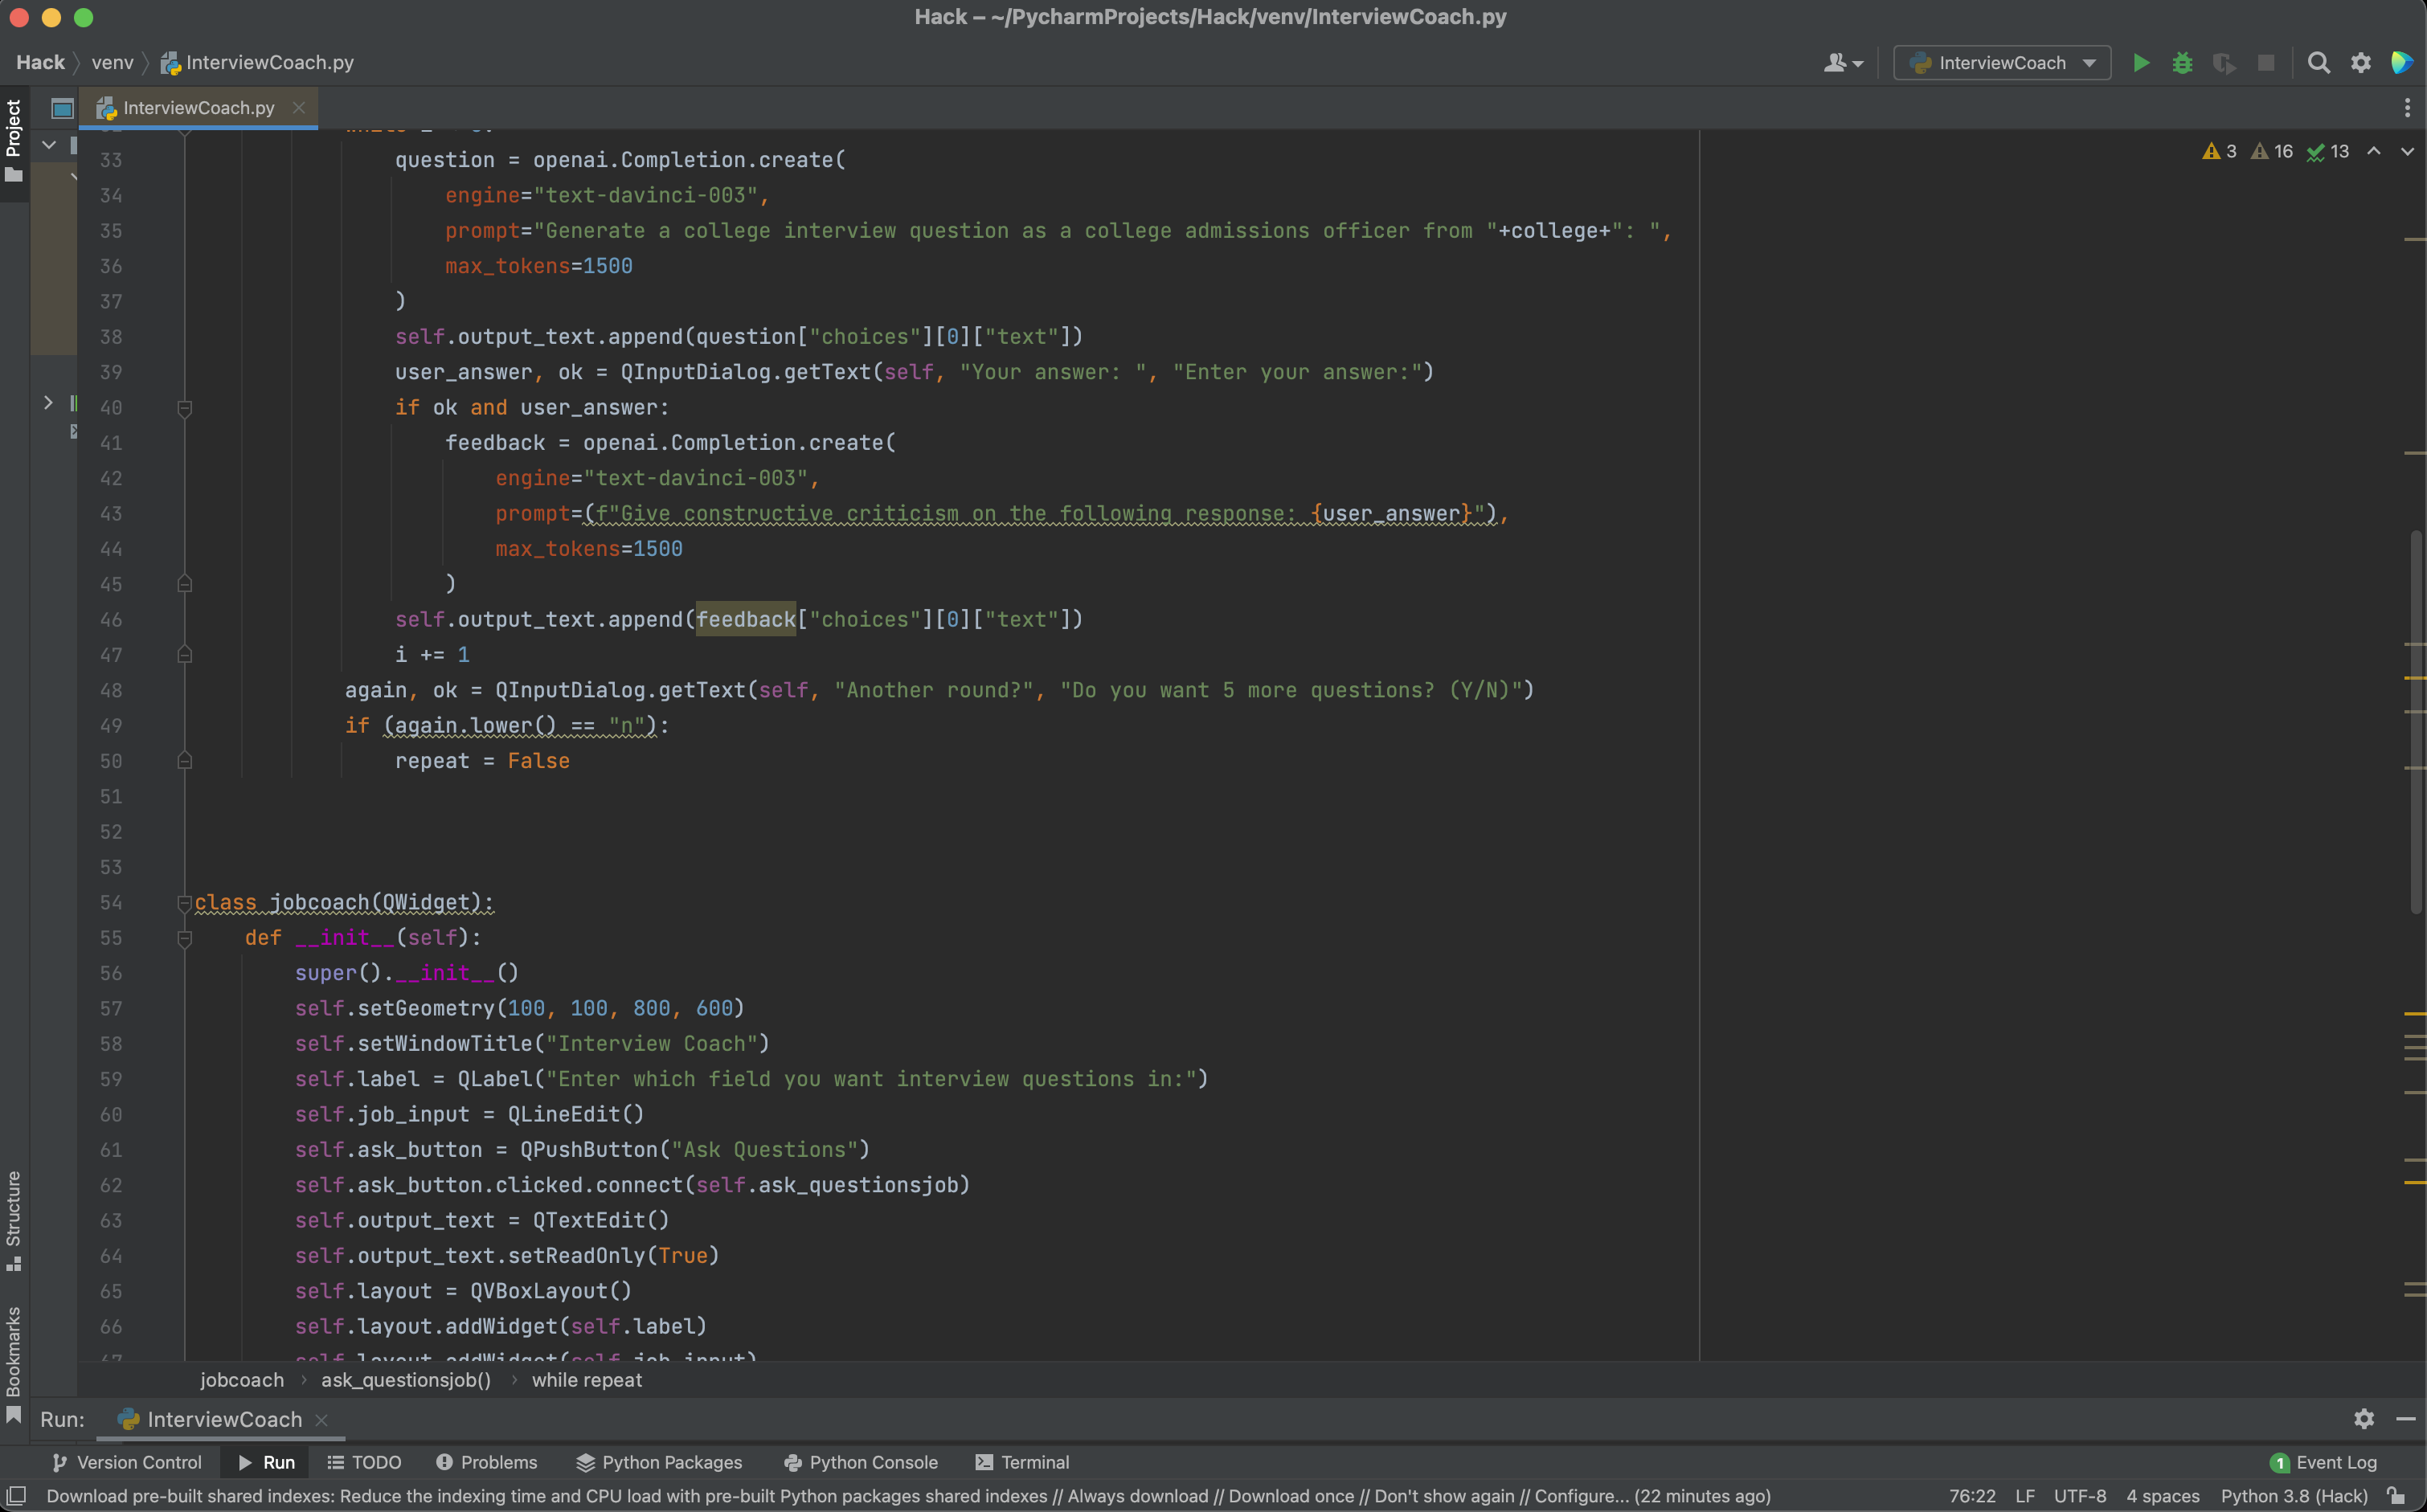2427x1512 pixels.
Task: Open the Terminal tool tab
Action: pos(1022,1462)
